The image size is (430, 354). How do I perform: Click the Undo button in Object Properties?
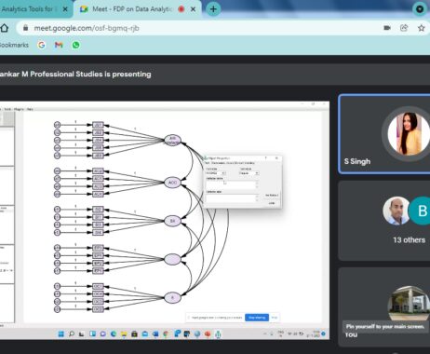tap(272, 203)
